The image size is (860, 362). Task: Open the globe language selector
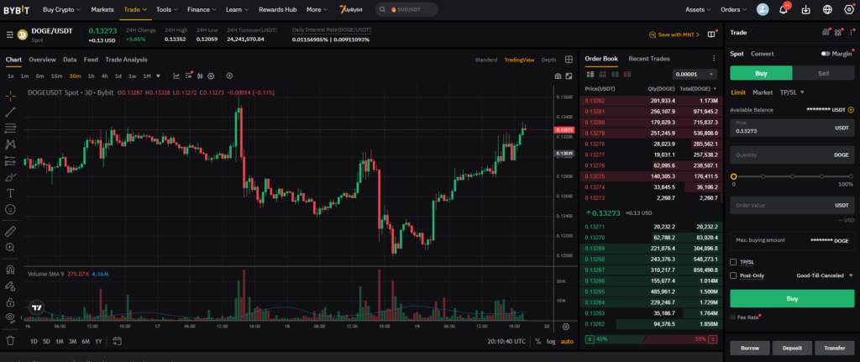pos(827,10)
